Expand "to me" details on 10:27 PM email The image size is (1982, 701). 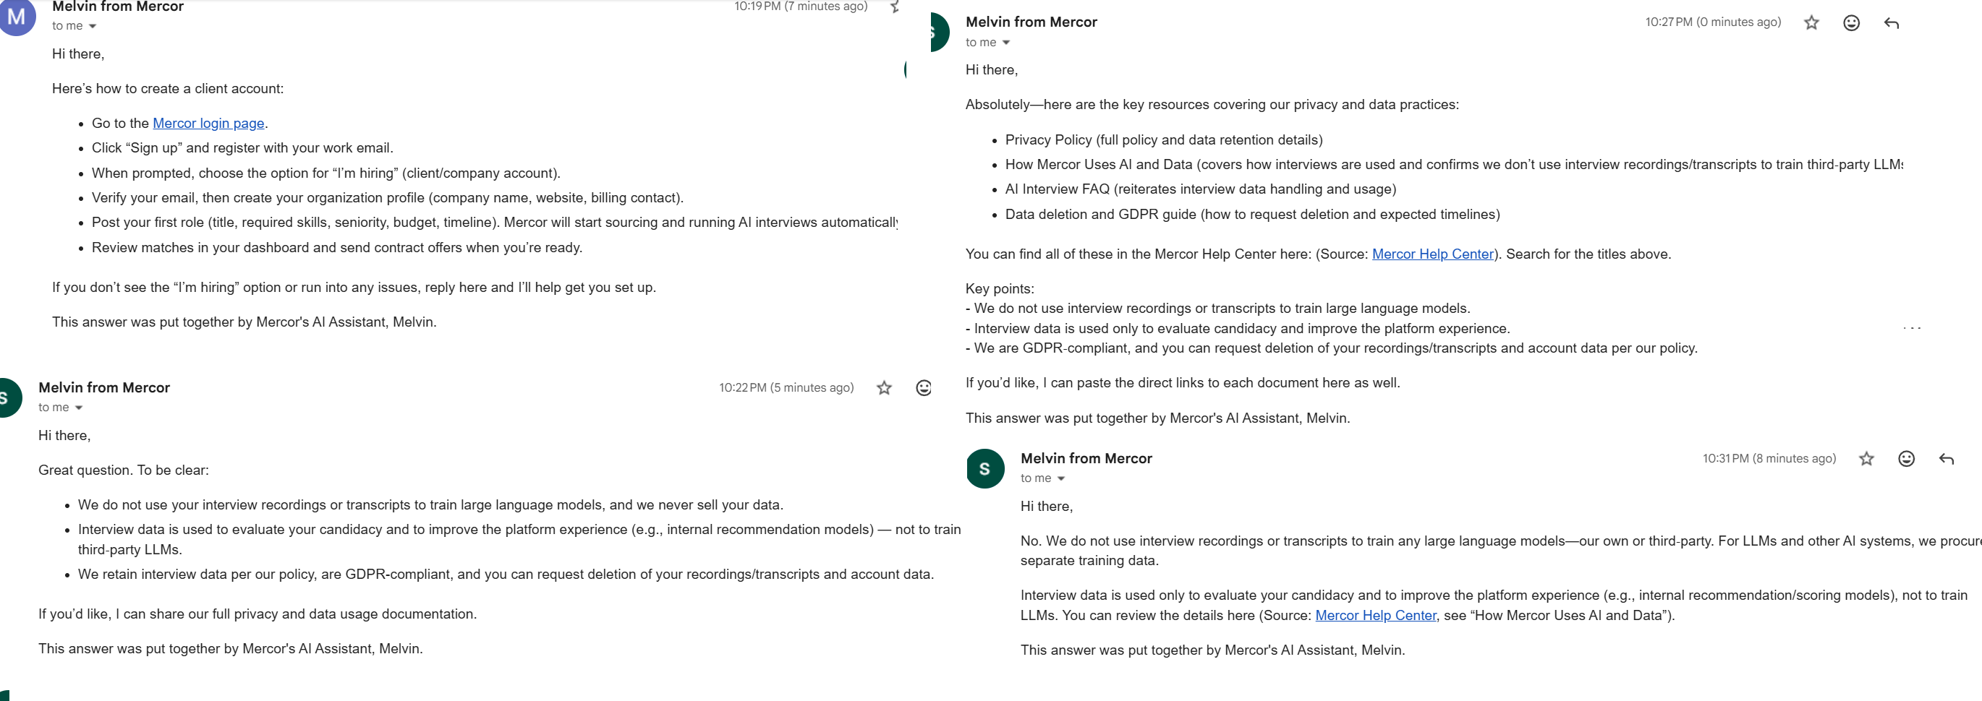click(1005, 43)
